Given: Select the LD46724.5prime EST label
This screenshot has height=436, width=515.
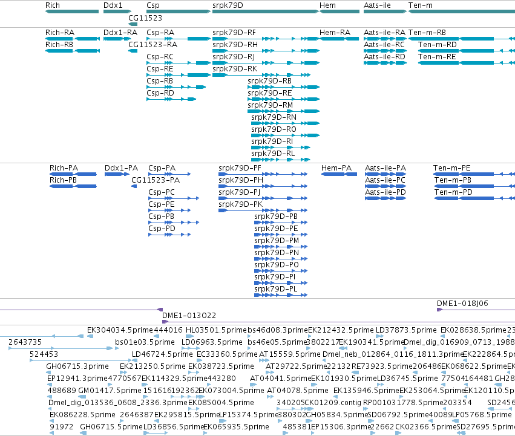Looking at the screenshot, I should click(x=162, y=354).
